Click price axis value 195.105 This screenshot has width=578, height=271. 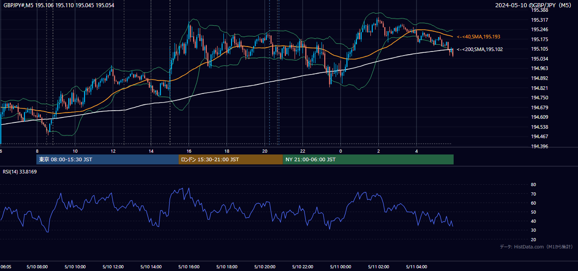pos(539,49)
